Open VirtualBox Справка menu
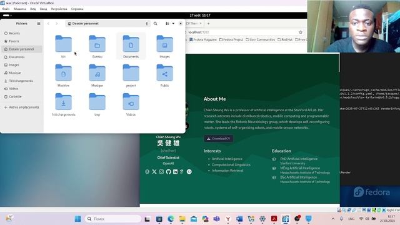Viewport: 400px width, 225px height. coord(77,9)
